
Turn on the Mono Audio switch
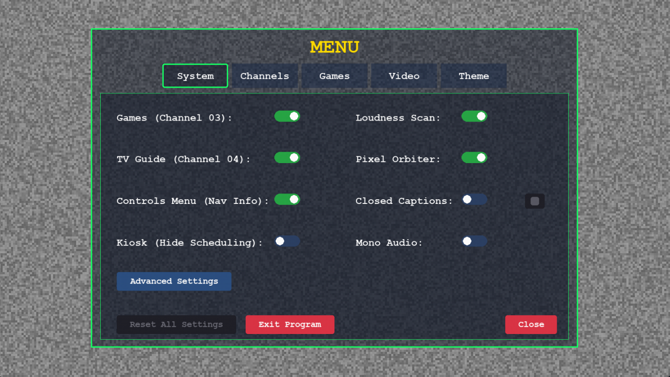(x=474, y=241)
